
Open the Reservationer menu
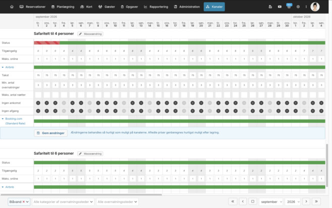(33, 7)
